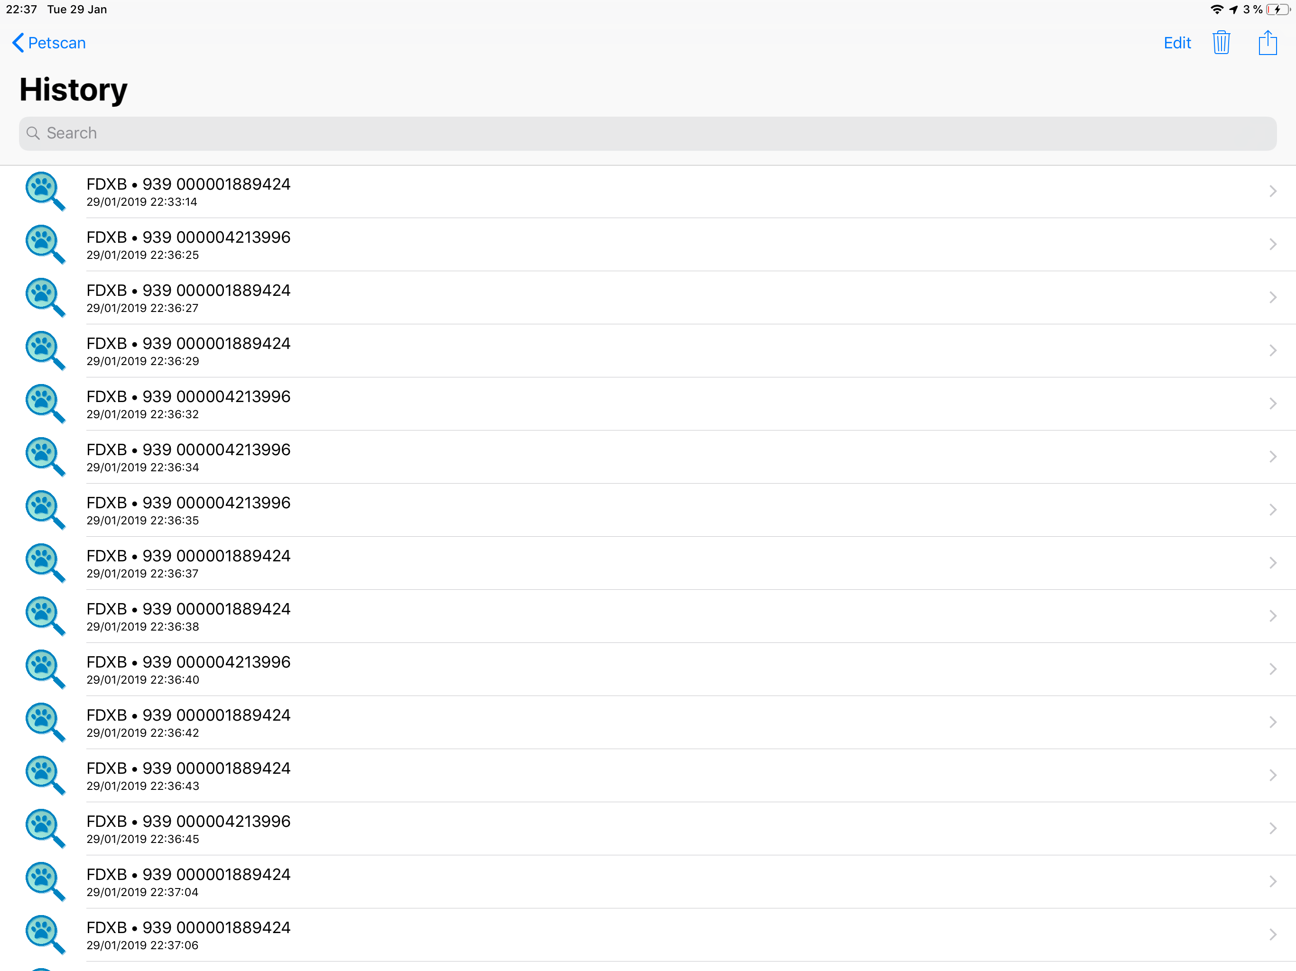
Task: Tap paw scanner icon for 22:36:42 entry
Action: tap(45, 722)
